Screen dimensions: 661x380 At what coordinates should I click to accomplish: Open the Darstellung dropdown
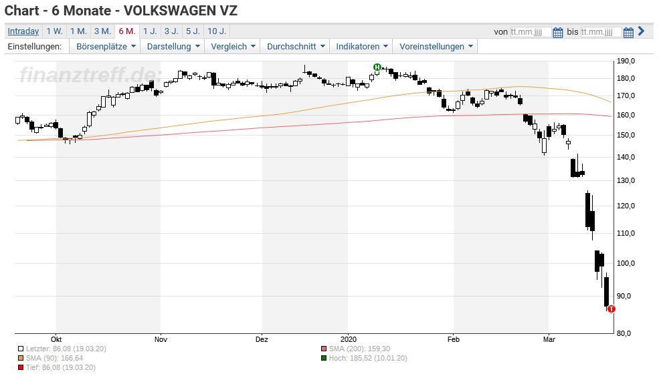point(173,46)
